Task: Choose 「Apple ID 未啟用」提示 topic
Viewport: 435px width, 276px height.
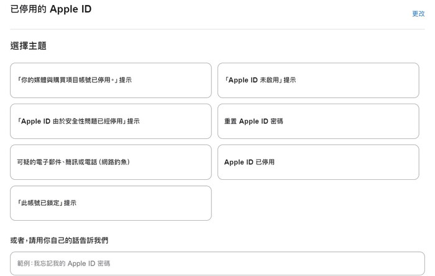Action: [318, 80]
